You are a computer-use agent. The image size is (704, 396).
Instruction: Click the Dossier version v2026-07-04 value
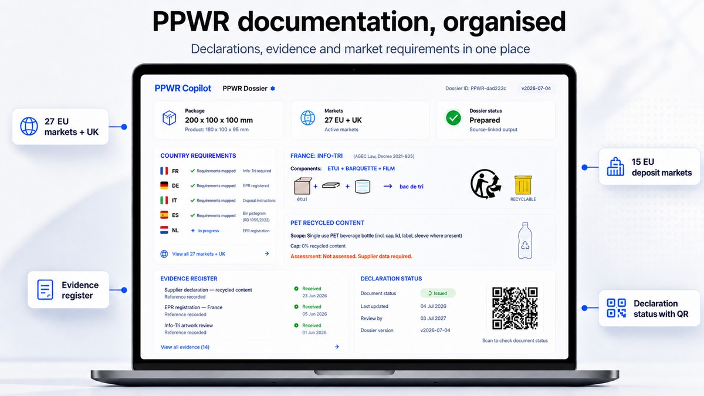[435, 330]
